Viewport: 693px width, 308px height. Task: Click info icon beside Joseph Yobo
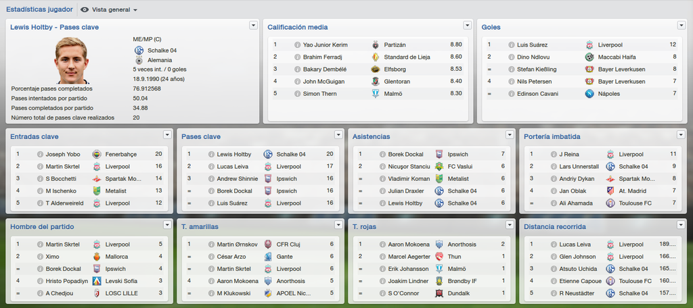(x=40, y=155)
